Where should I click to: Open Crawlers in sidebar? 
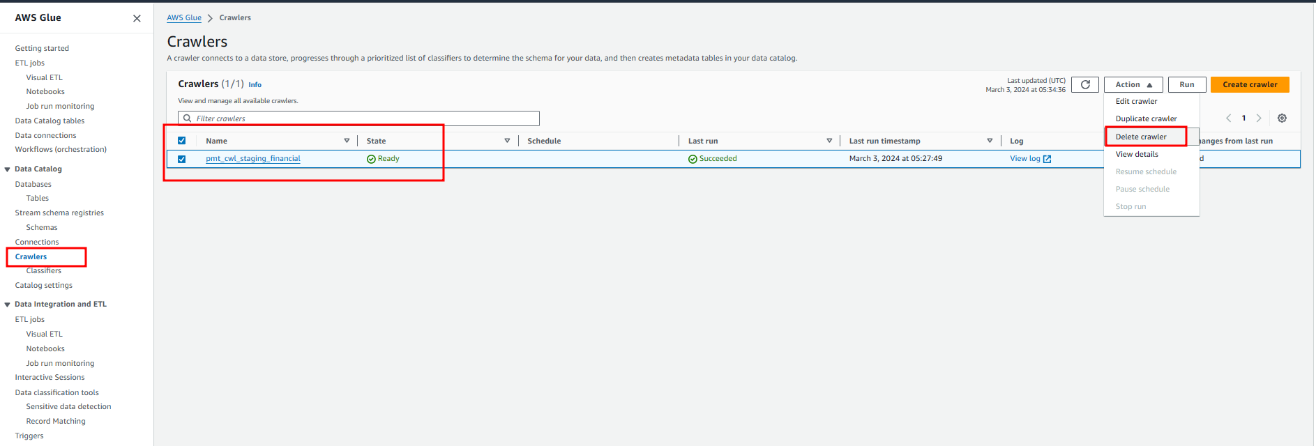pos(31,257)
